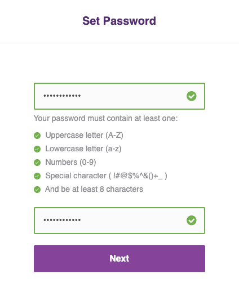239x288 pixels.
Task: Click the checkmark beside Numbers (0-9) requirement
Action: coord(37,163)
